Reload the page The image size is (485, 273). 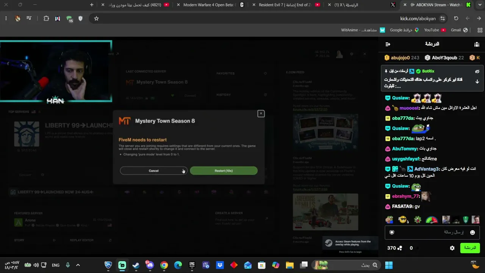click(x=456, y=19)
